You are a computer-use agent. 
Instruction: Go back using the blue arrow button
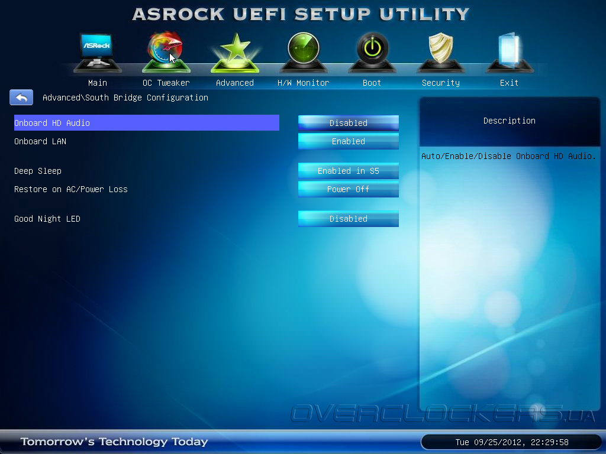click(21, 98)
